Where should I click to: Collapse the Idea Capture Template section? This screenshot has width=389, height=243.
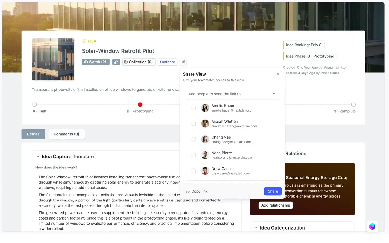[38, 157]
